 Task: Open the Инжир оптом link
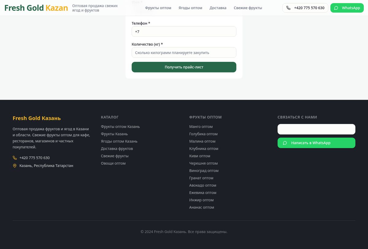tap(201, 200)
